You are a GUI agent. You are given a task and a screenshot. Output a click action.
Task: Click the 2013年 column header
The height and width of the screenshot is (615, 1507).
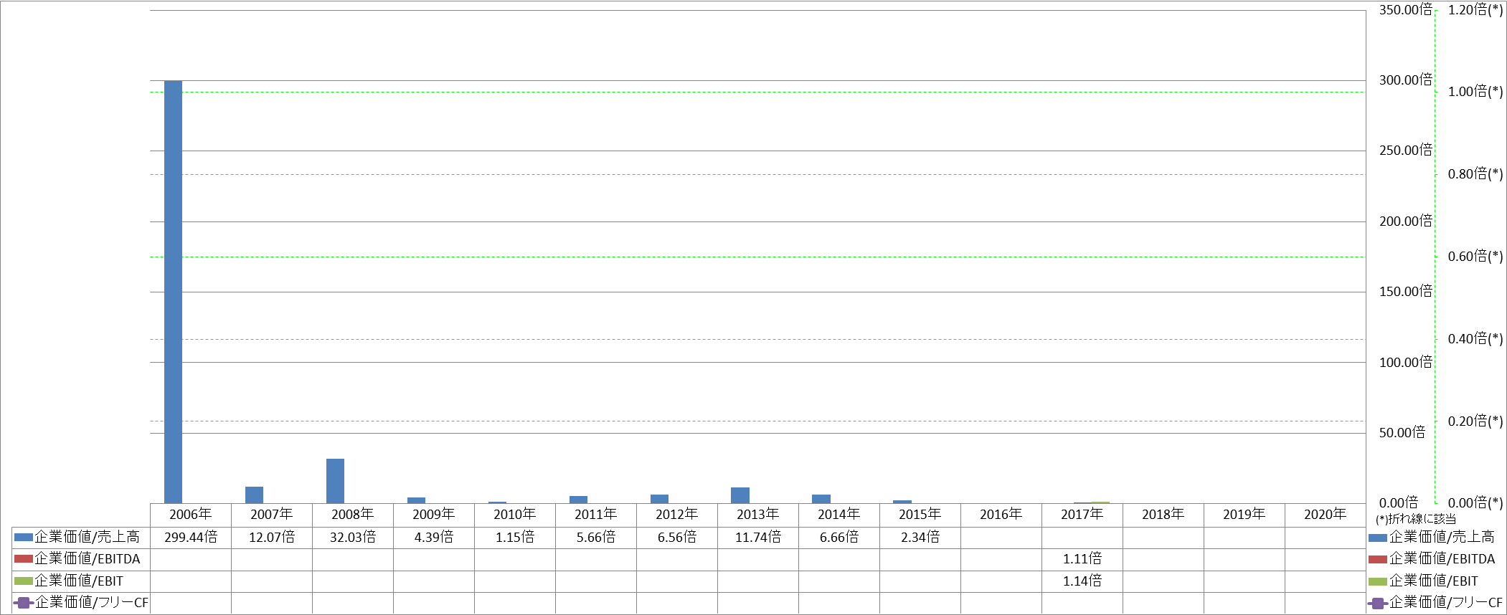pyautogui.click(x=758, y=515)
